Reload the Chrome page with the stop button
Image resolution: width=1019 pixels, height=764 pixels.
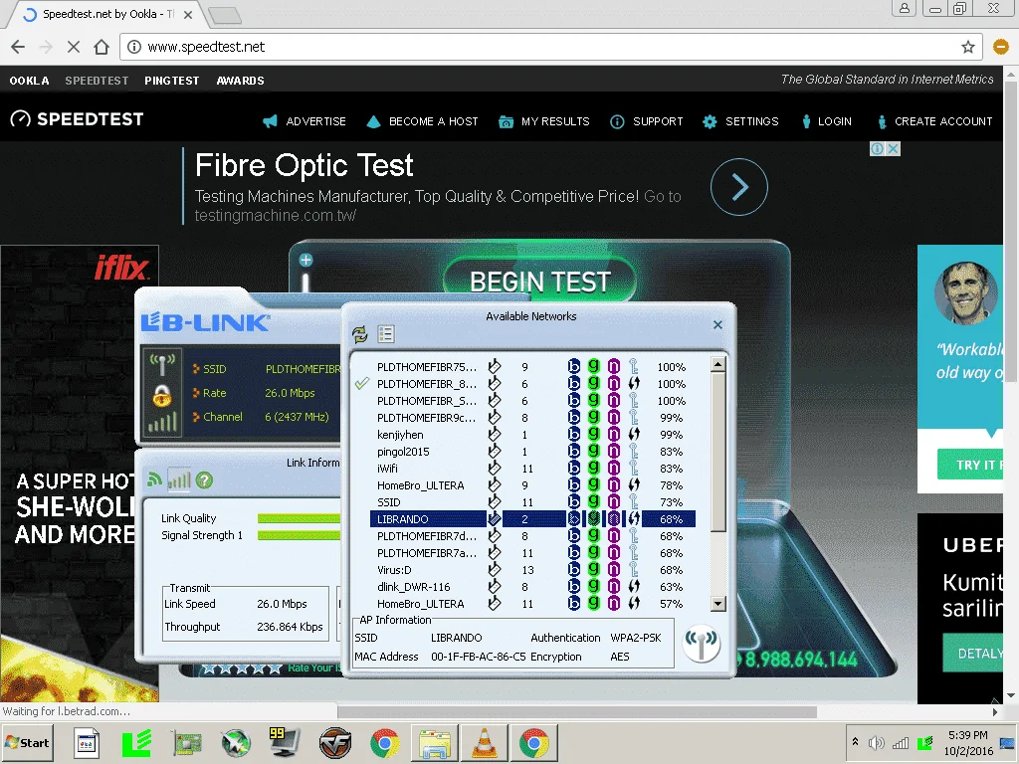[74, 47]
